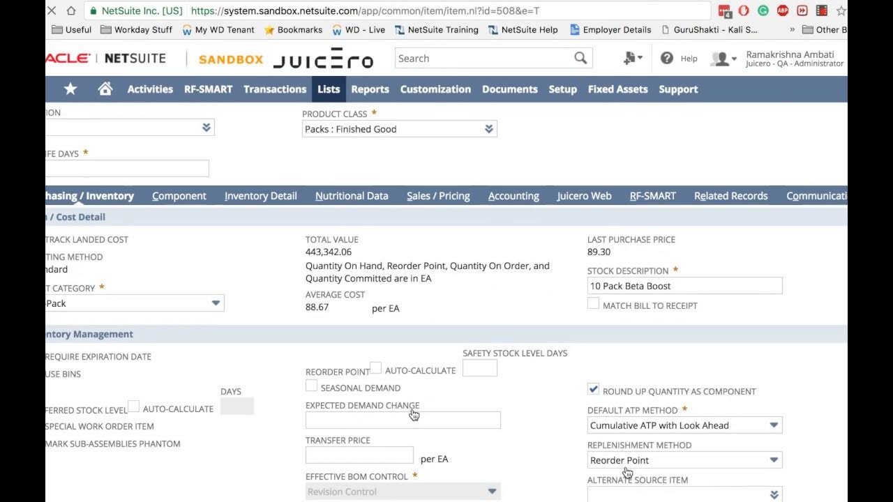Image resolution: width=893 pixels, height=502 pixels.
Task: Expand the Default ATP Method dropdown
Action: tap(684, 425)
